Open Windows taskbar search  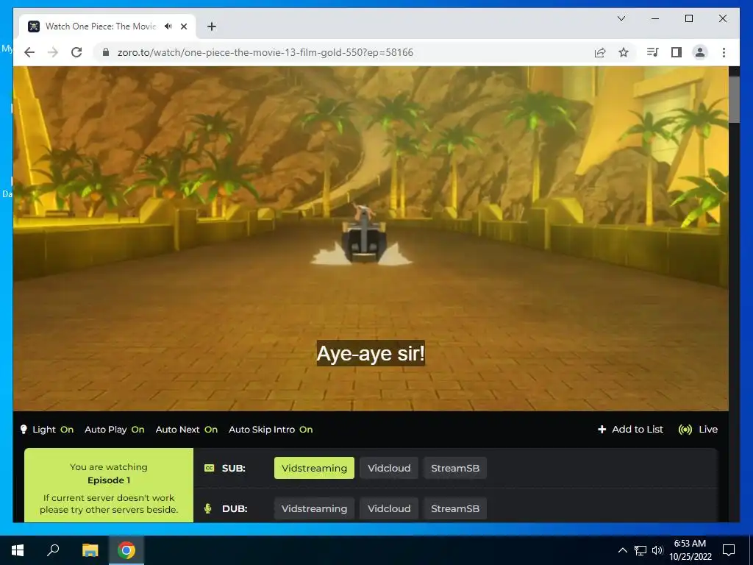[x=53, y=550]
